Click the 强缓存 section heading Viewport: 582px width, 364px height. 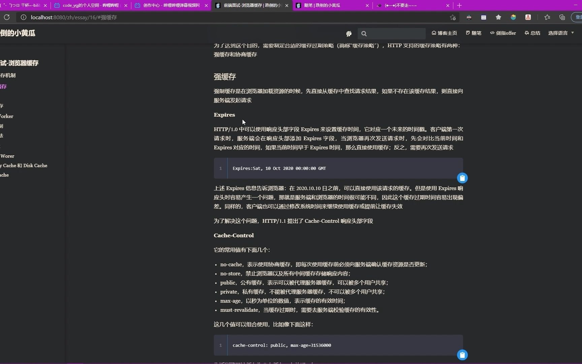click(x=225, y=77)
